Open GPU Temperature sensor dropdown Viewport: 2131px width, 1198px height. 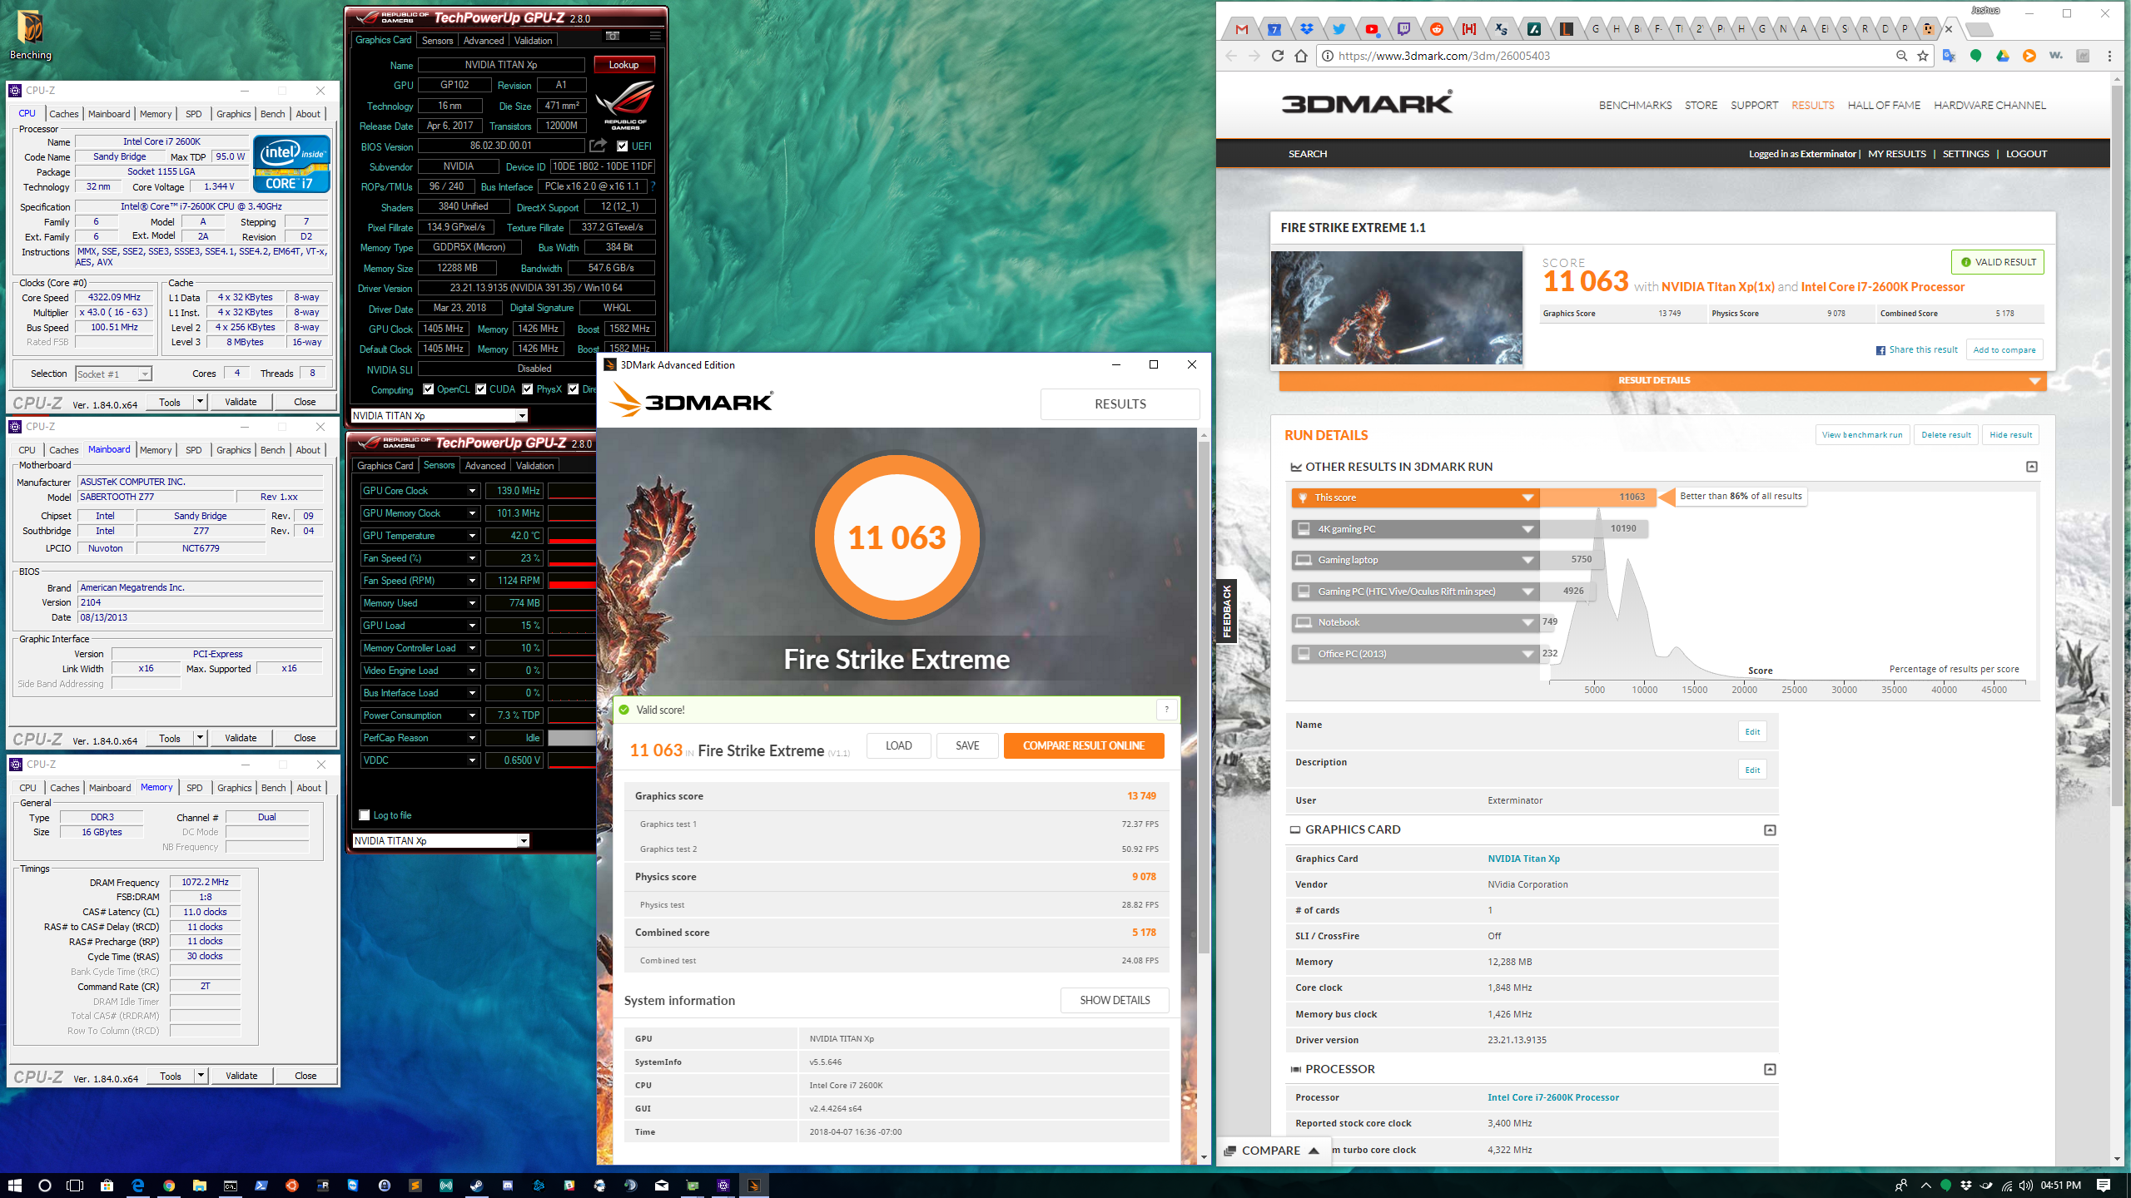tap(472, 536)
